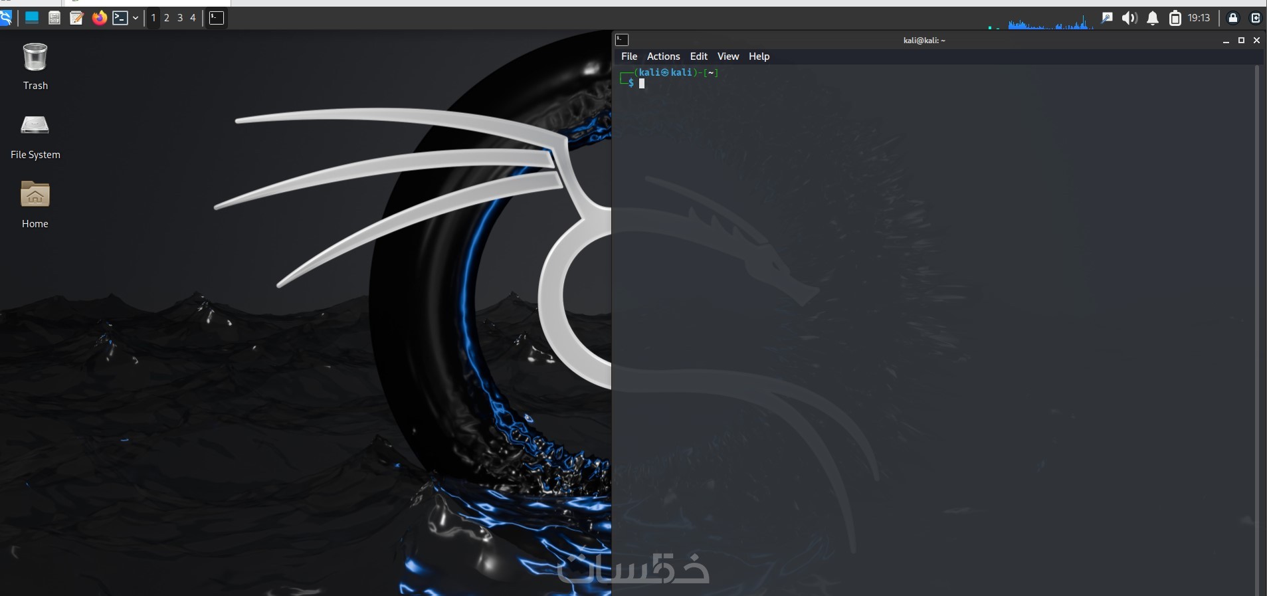Minimize the kali@kali terminal window

tap(1226, 41)
